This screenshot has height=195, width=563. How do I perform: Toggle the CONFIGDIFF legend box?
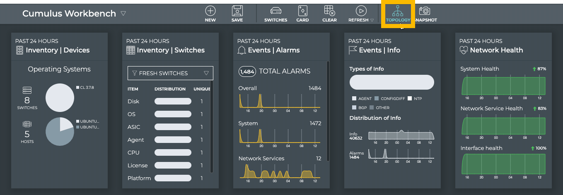(x=377, y=99)
